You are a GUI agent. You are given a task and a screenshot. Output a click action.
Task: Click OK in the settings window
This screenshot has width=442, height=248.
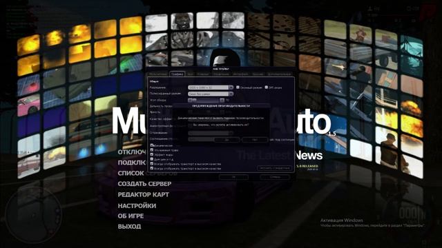pos(233,177)
